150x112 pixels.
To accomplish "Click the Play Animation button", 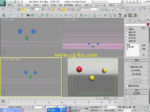I will coord(127,107).
